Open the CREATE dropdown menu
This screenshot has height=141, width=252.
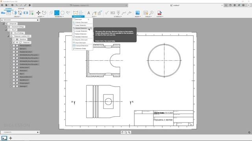pos(17,16)
